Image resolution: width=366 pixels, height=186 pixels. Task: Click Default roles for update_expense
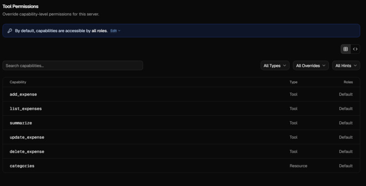[x=346, y=137]
